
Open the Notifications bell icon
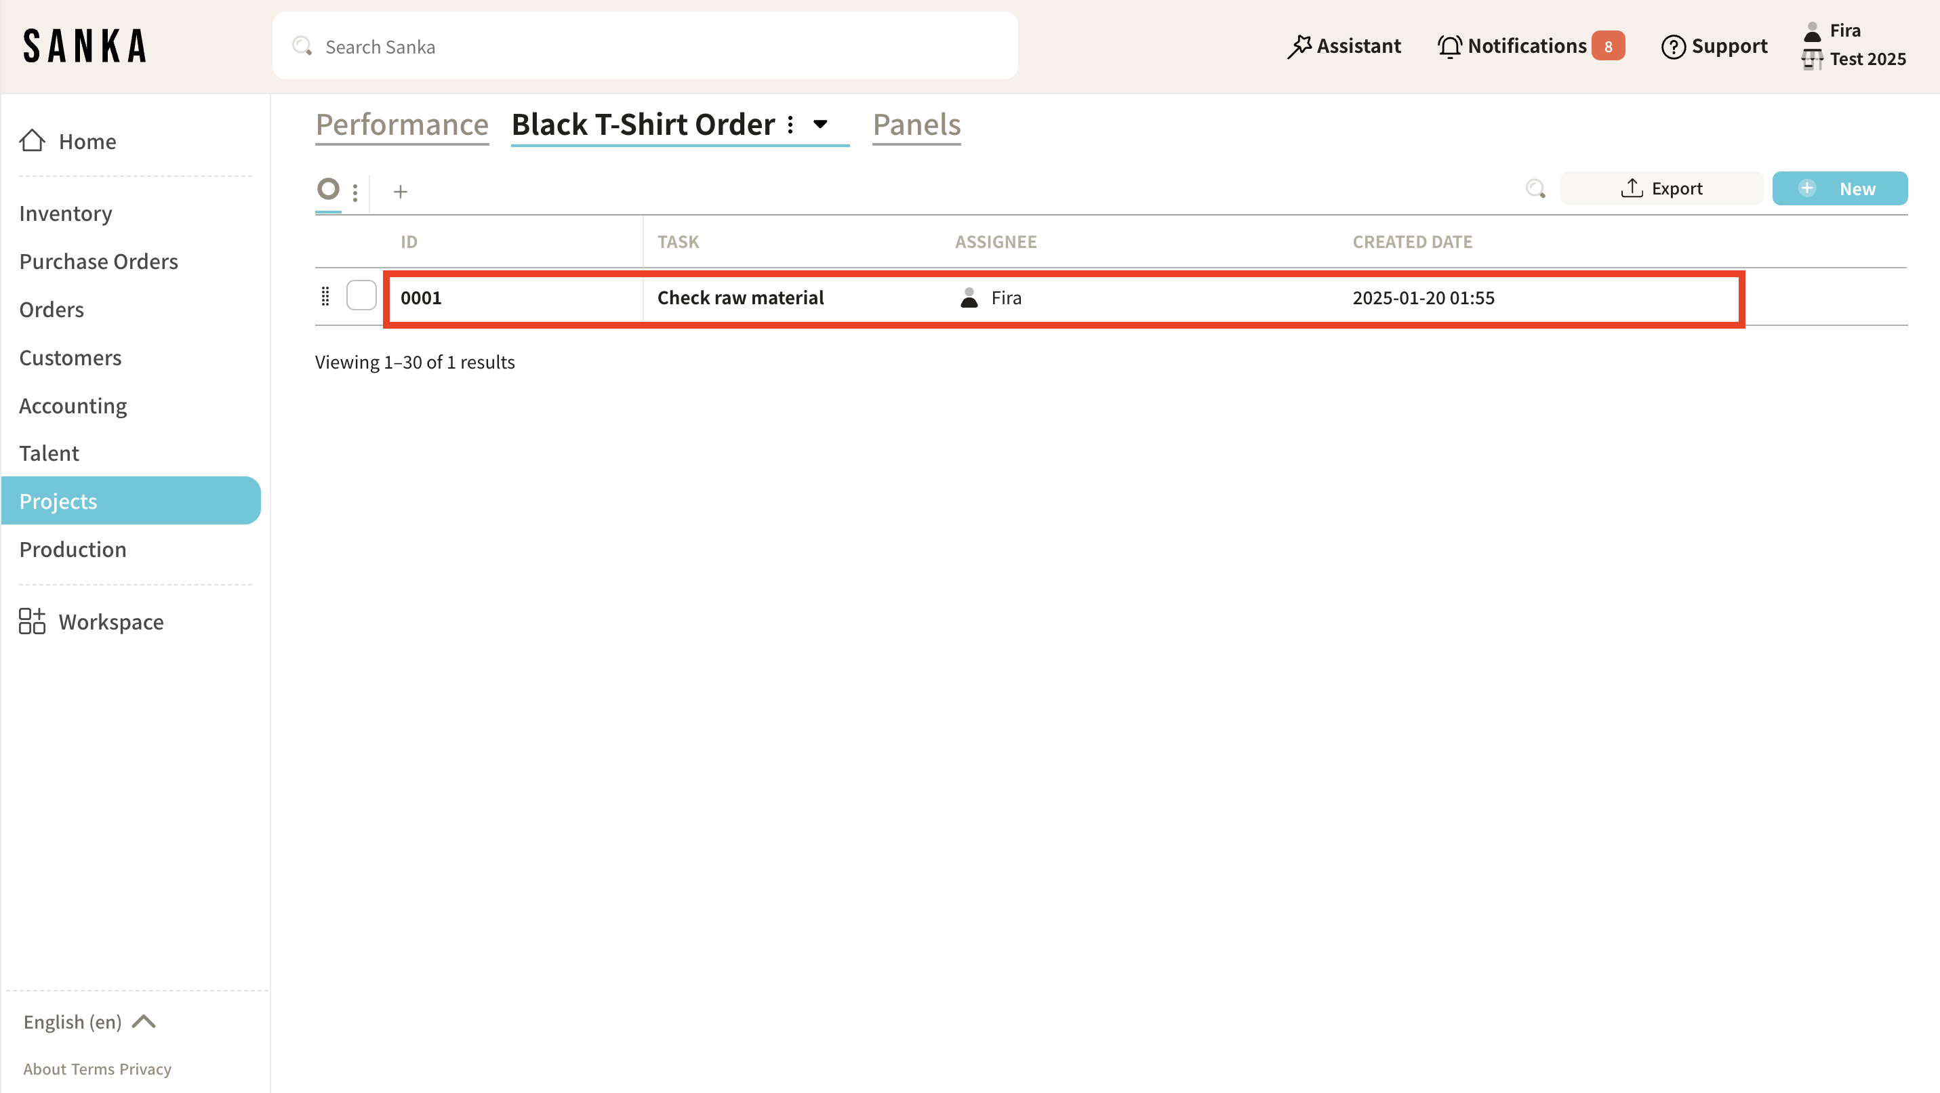pyautogui.click(x=1449, y=47)
